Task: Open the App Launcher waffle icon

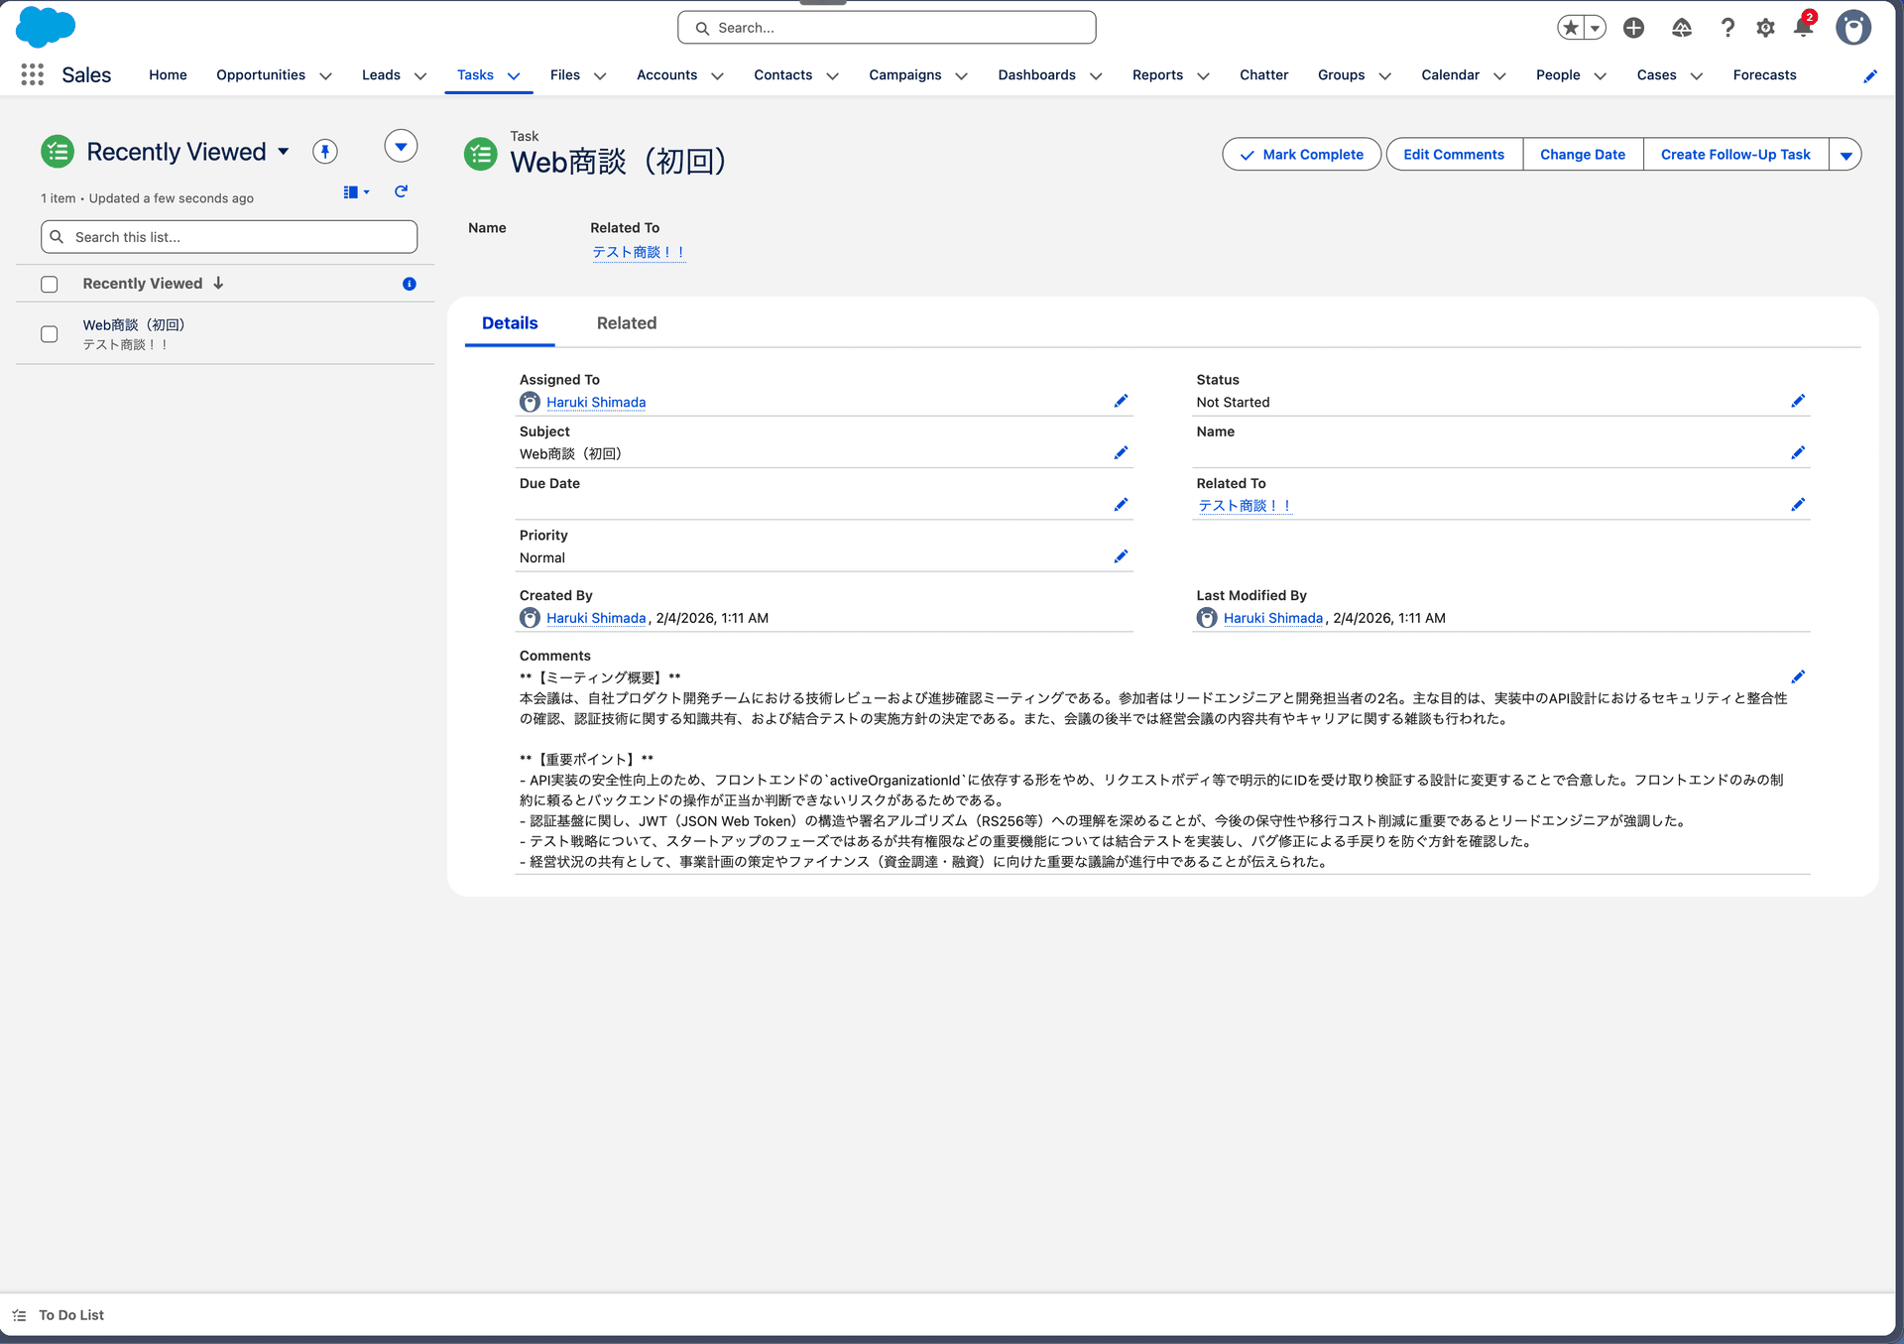Action: point(32,74)
